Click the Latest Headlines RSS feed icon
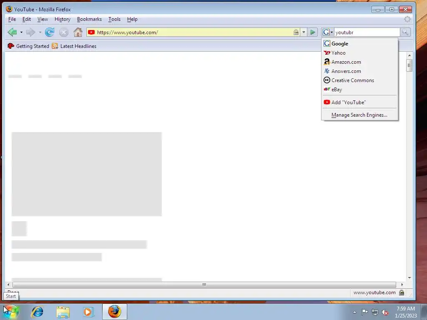Viewport: 427px width, 320px height. click(x=55, y=46)
